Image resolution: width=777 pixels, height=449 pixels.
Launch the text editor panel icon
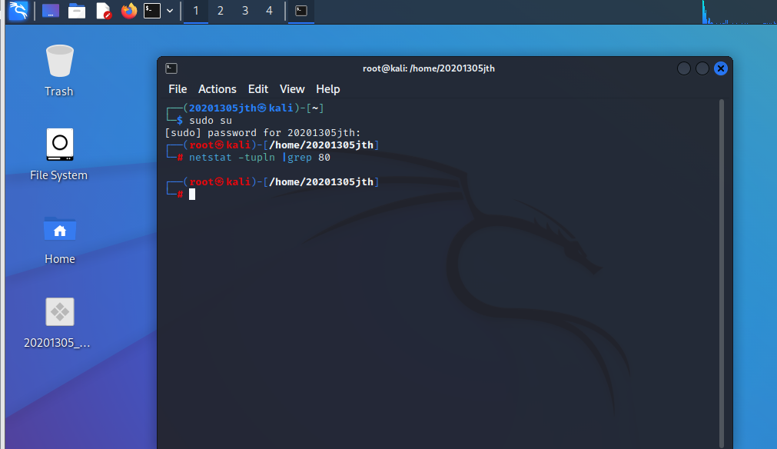coord(103,11)
